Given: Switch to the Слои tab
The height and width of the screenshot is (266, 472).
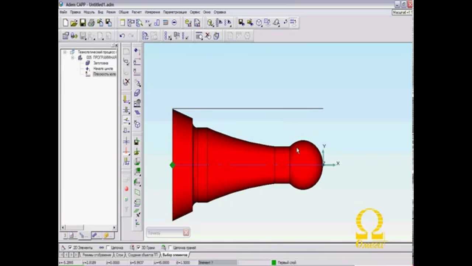Looking at the screenshot, I should 119,255.
